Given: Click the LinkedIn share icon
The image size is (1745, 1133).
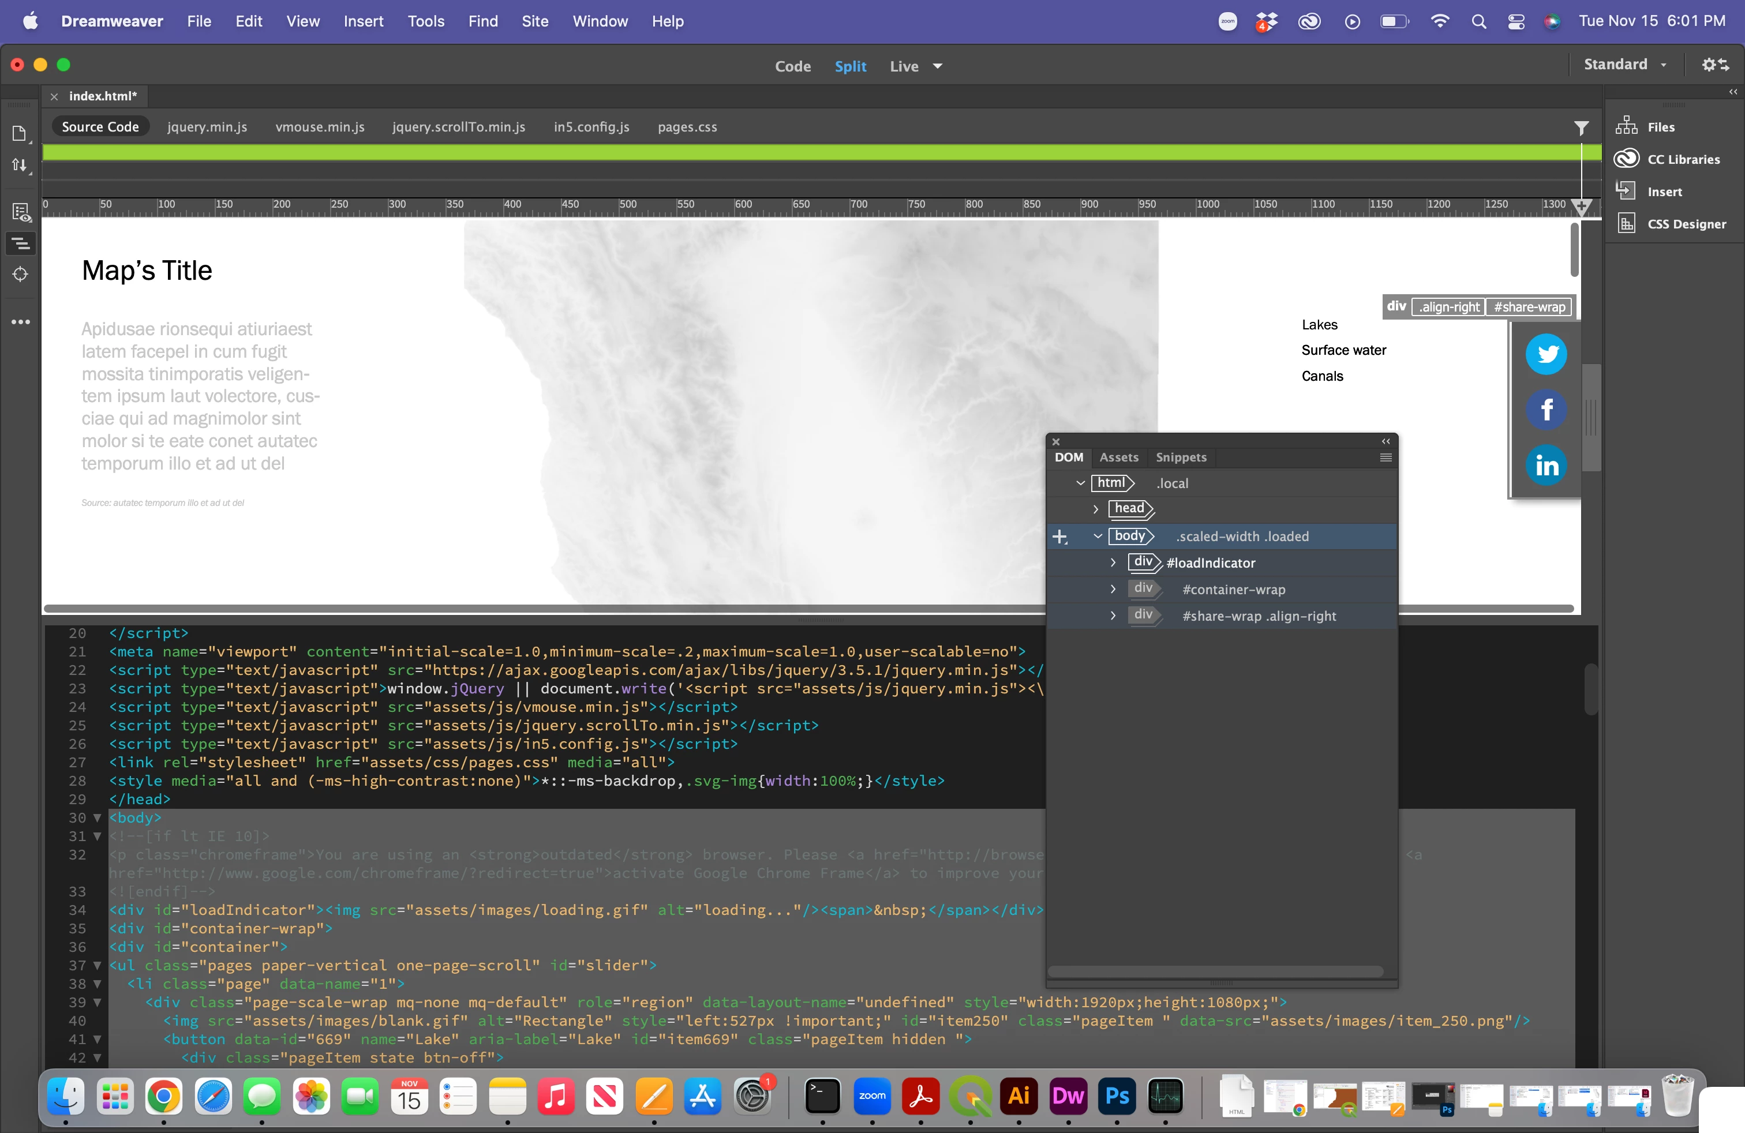Looking at the screenshot, I should tap(1545, 464).
